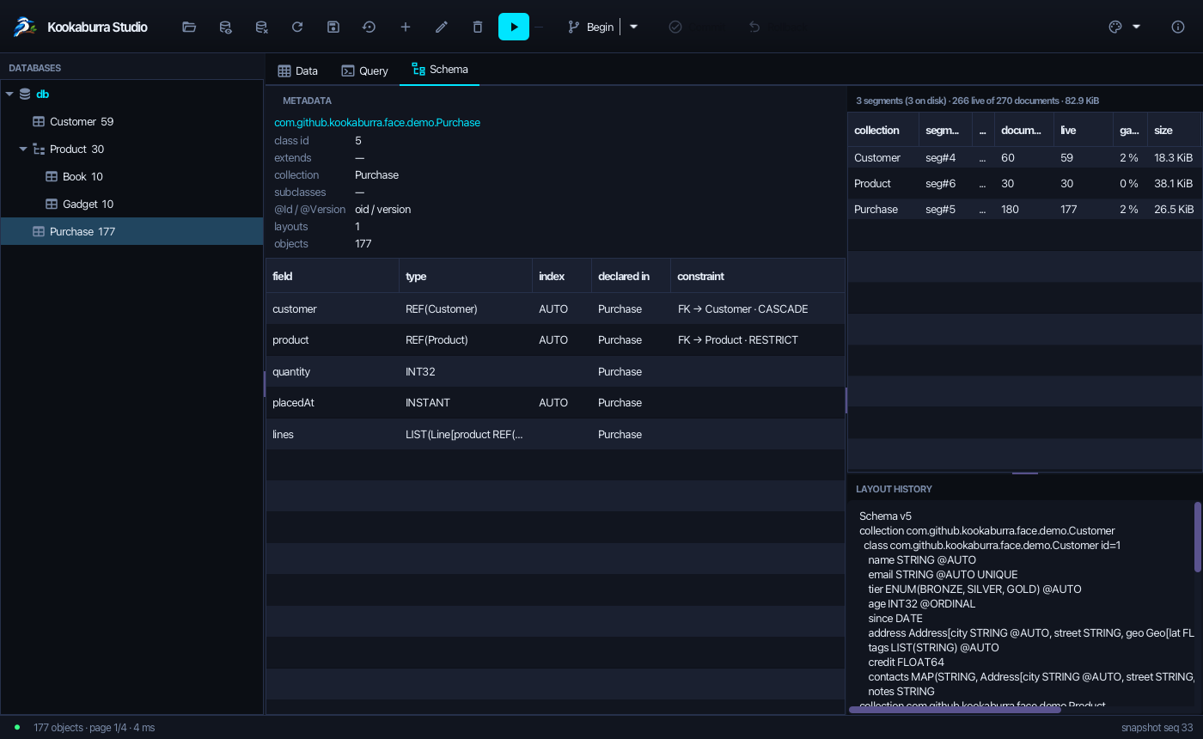This screenshot has width=1203, height=739.
Task: Refresh using the reload arrow icon
Action: pyautogui.click(x=297, y=27)
